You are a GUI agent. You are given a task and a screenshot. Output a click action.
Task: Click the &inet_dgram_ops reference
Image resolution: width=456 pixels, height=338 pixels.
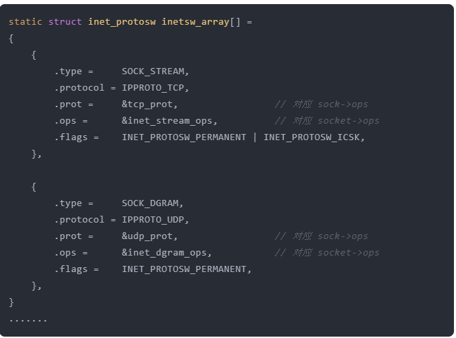[166, 253]
